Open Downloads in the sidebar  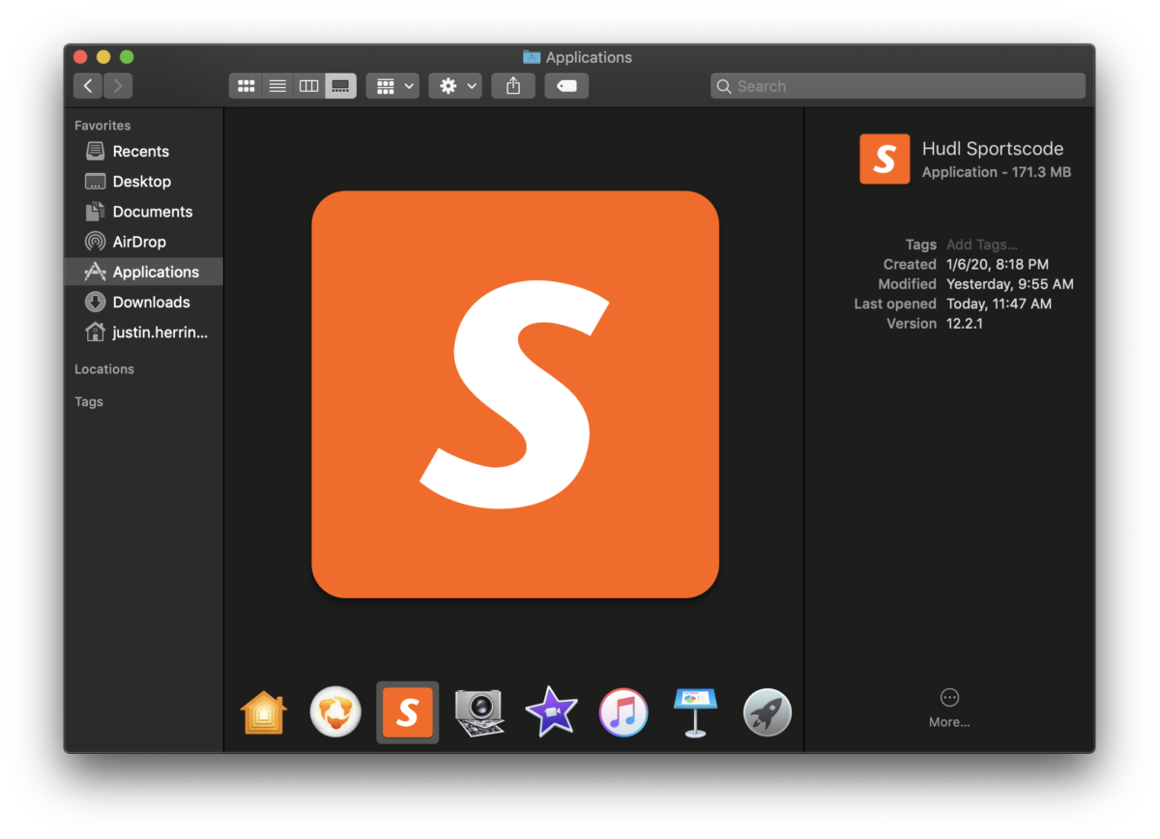pyautogui.click(x=151, y=302)
